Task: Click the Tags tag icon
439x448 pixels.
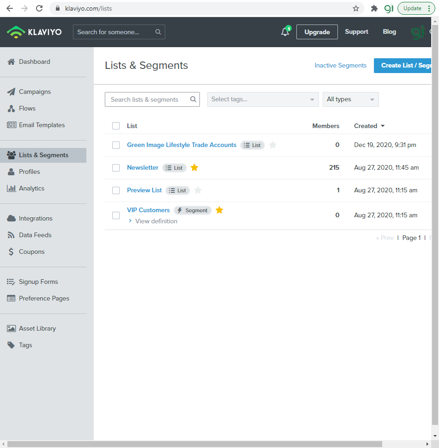Action: (11, 345)
